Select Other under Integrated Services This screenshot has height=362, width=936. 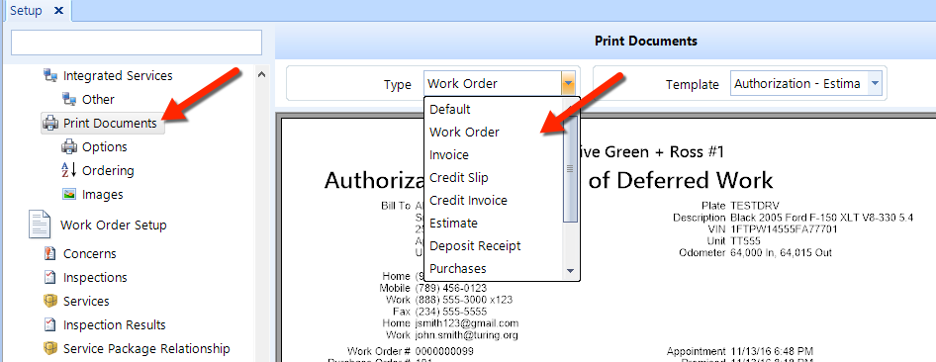coord(99,99)
